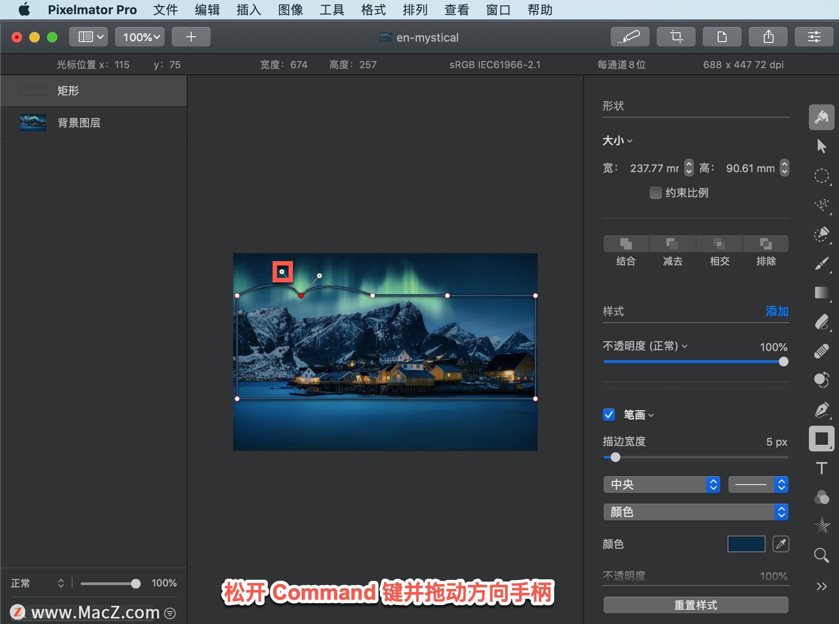Select the Export share icon

click(768, 37)
